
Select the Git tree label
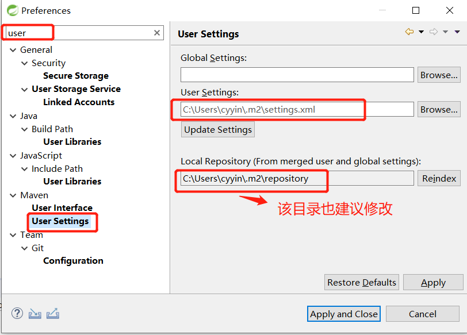click(37, 248)
